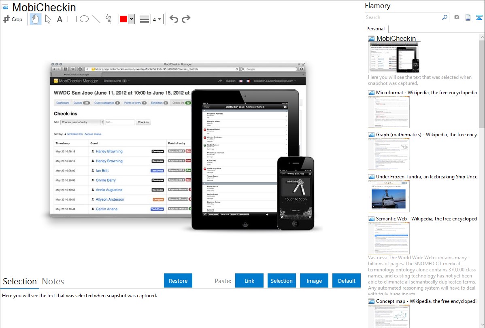Choose the arrow pointer tool
Image resolution: width=485 pixels, height=328 pixels.
(x=48, y=19)
